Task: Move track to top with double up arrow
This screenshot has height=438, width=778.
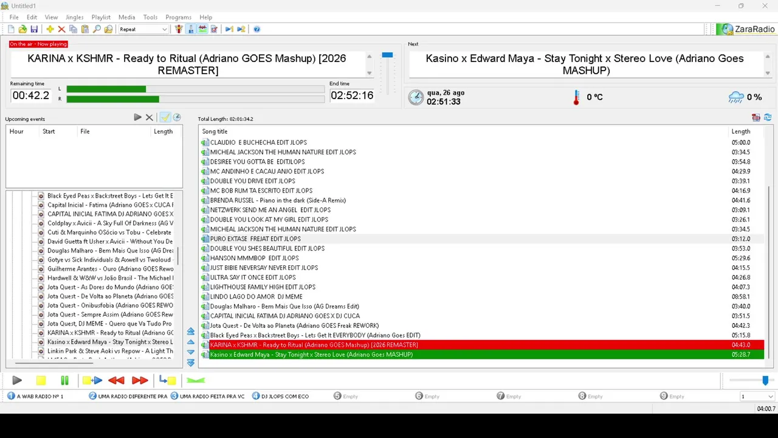Action: tap(191, 332)
